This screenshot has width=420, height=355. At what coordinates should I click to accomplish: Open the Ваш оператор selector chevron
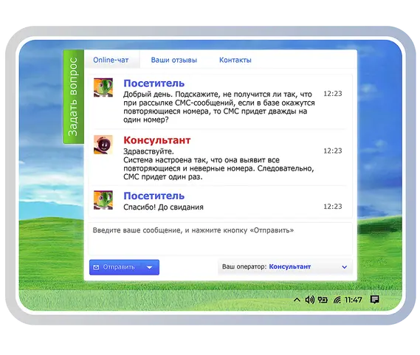pos(345,267)
